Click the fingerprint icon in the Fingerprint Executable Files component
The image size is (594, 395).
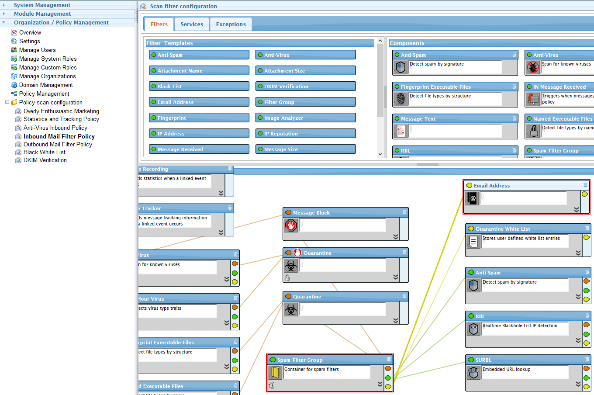401,99
